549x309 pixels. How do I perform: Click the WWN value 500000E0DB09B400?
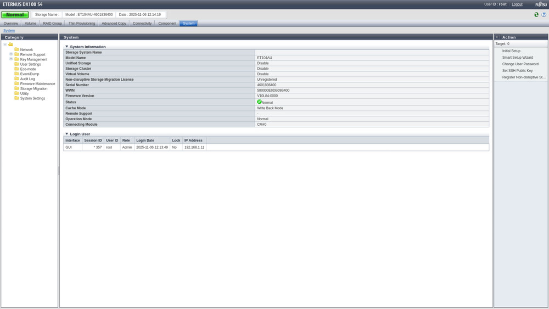tap(273, 91)
